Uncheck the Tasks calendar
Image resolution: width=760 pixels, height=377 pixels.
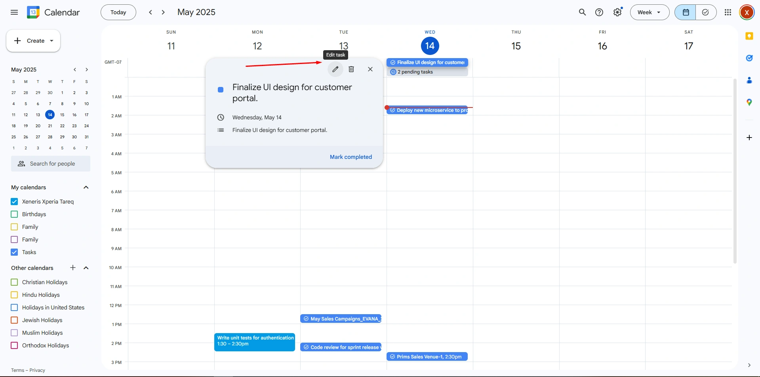click(15, 252)
